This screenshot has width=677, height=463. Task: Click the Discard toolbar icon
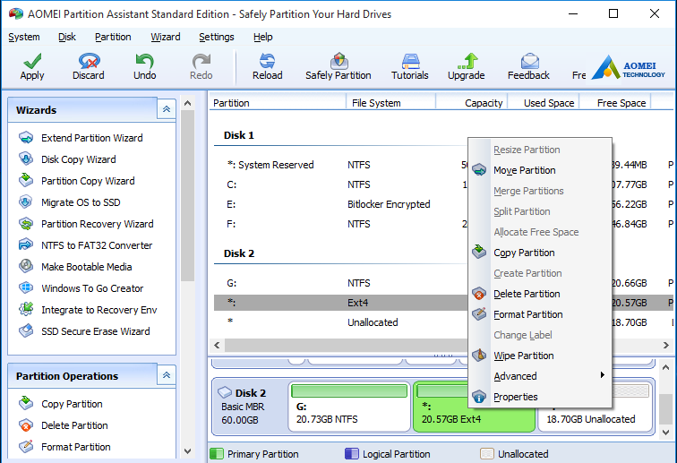click(x=89, y=61)
